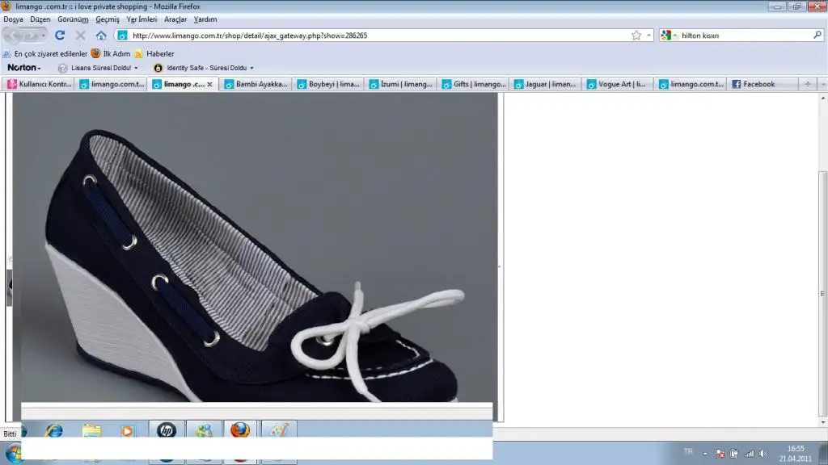
Task: Go to the Home page icon
Action: [101, 36]
